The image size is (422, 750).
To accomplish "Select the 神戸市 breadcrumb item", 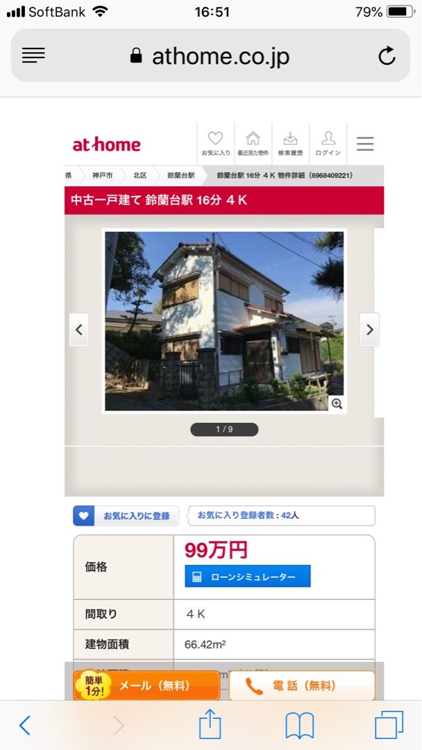I will point(102,176).
